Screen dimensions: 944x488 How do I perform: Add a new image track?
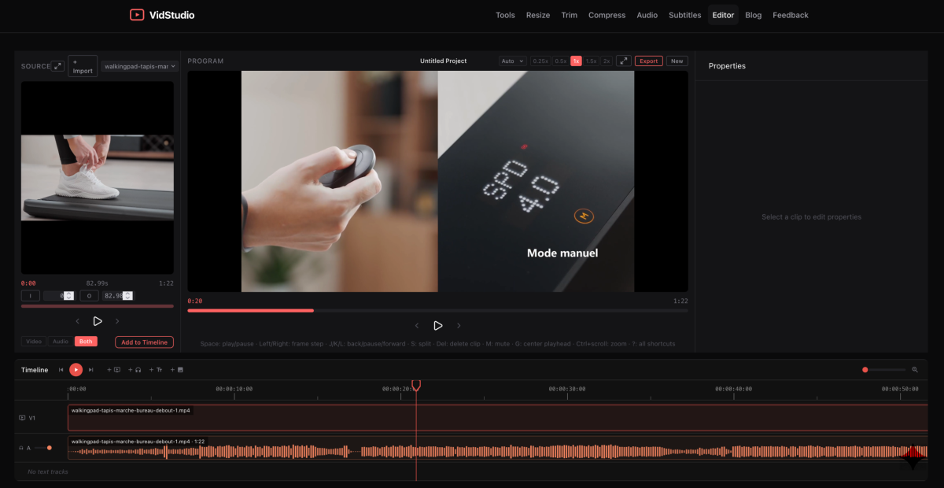(175, 370)
